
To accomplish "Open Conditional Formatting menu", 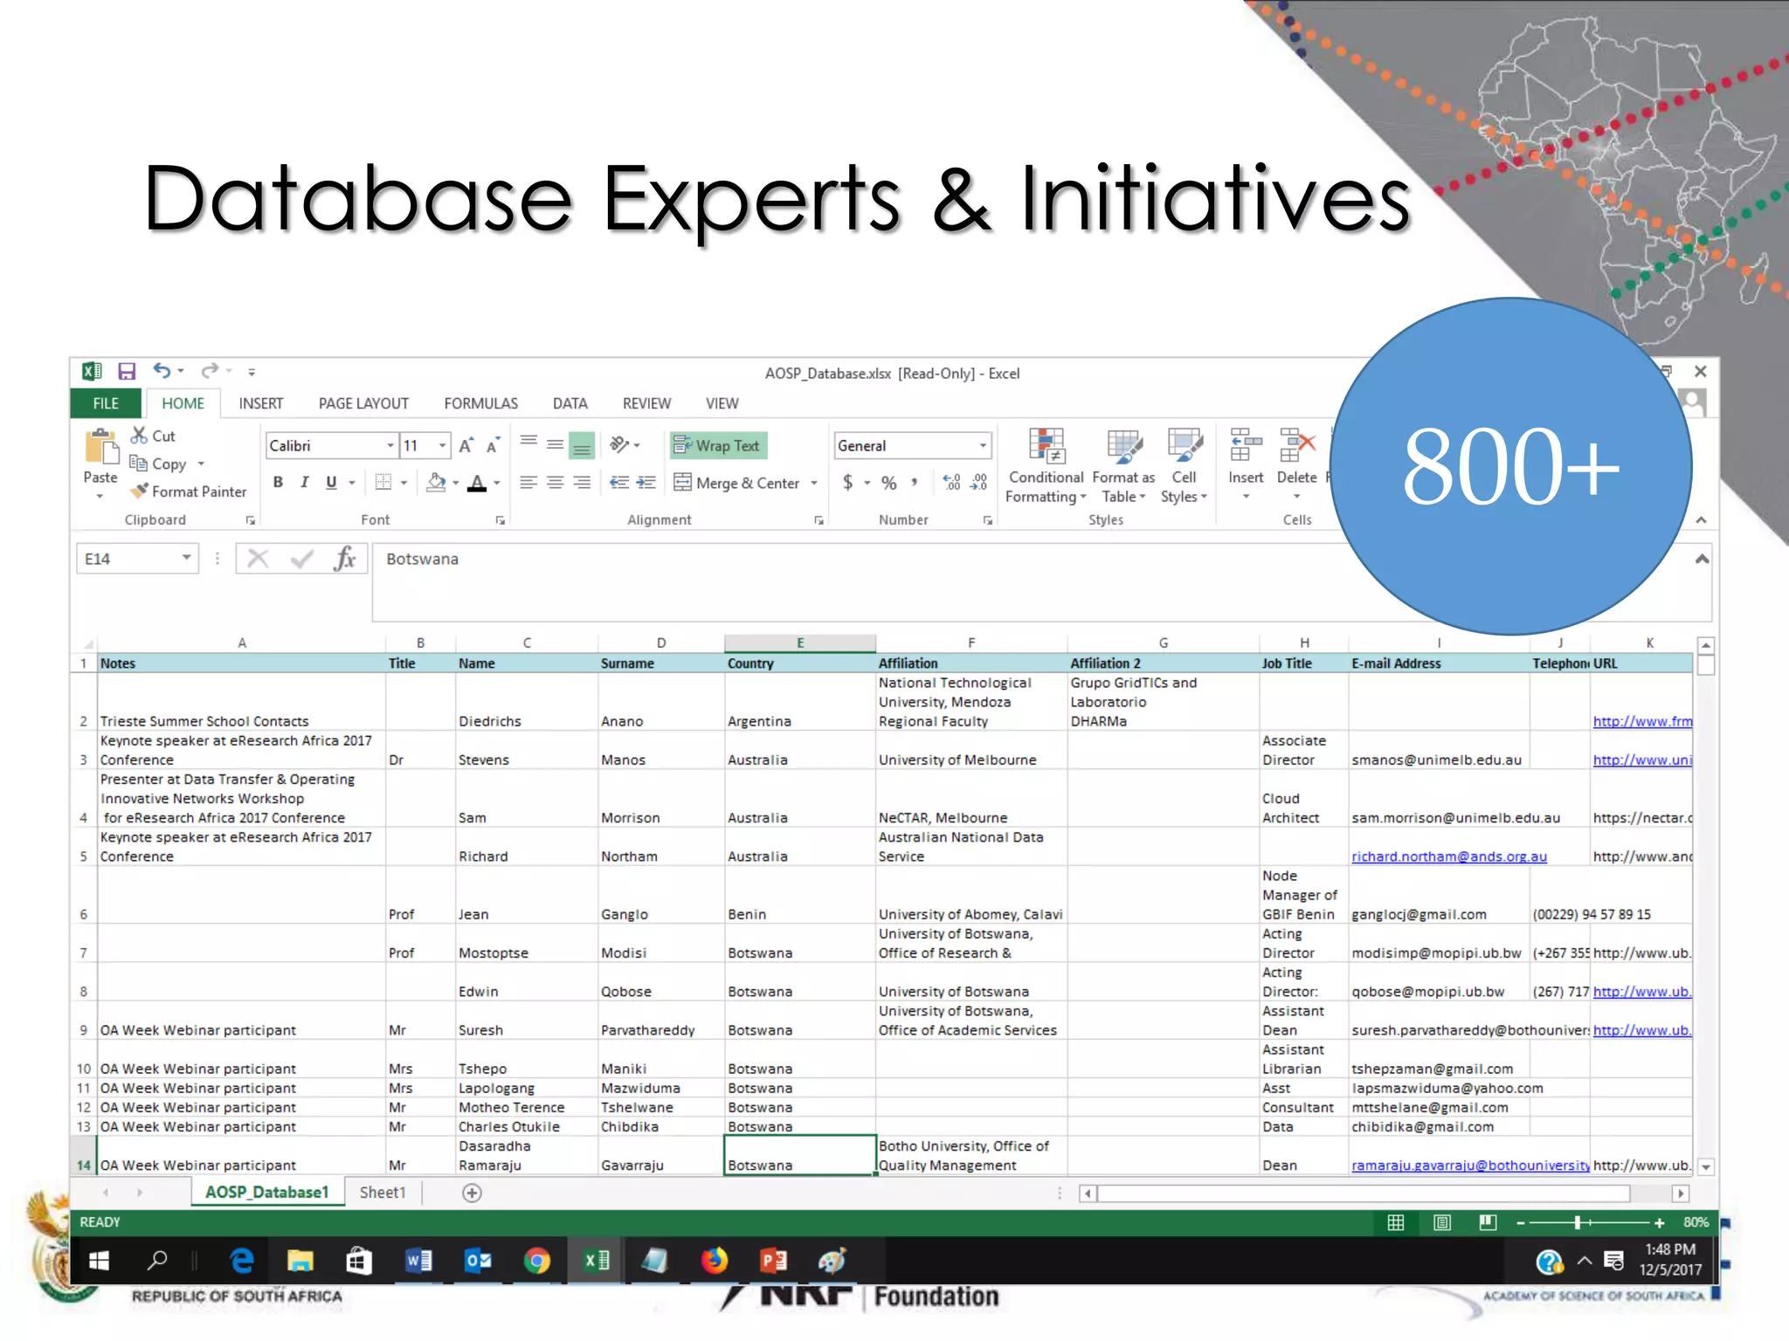I will coord(1046,466).
